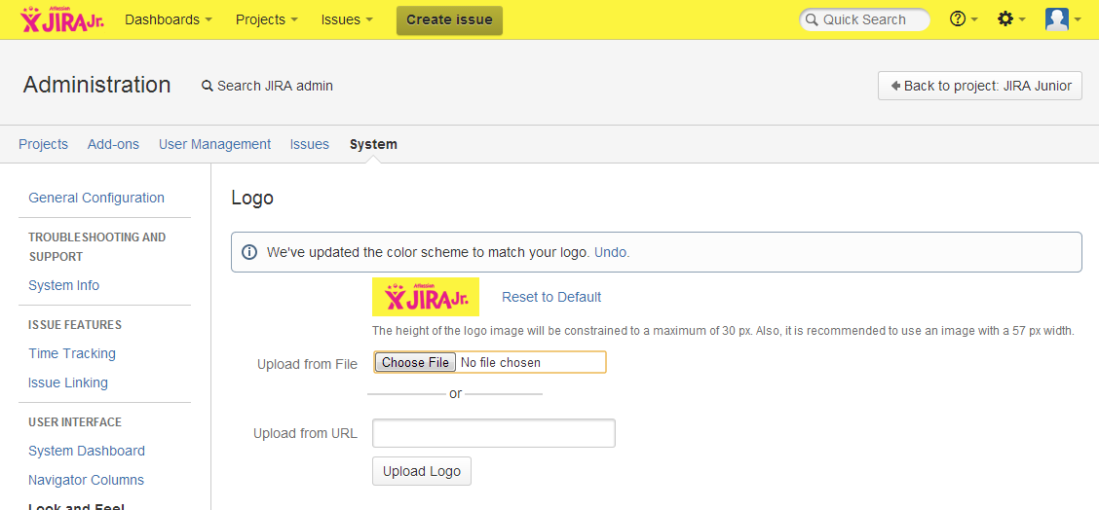Click in the Upload from URL field
1099x510 pixels.
[x=493, y=433]
